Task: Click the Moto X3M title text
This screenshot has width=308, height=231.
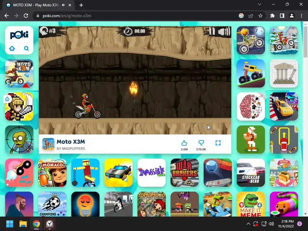Action: 71,142
